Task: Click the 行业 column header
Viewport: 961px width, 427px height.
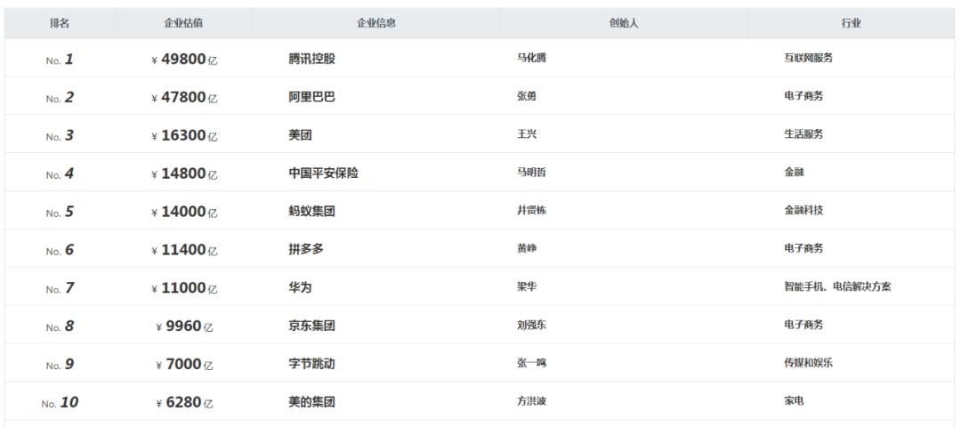Action: (x=852, y=23)
